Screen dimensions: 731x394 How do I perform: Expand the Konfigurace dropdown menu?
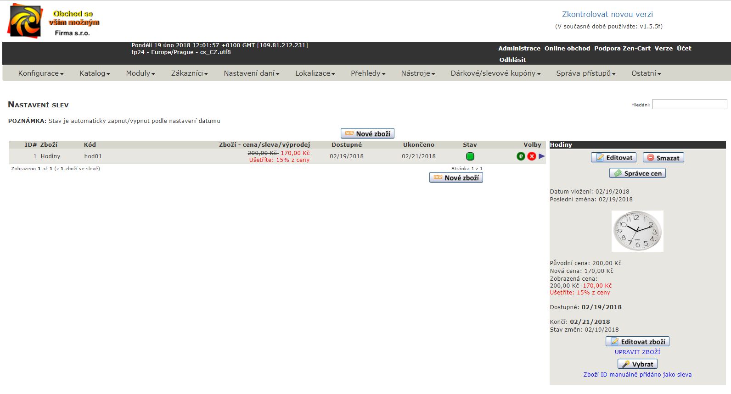41,73
